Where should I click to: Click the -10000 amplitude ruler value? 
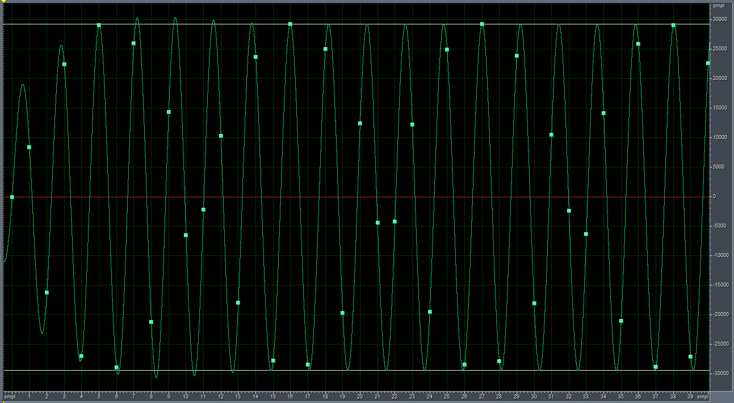coord(722,255)
